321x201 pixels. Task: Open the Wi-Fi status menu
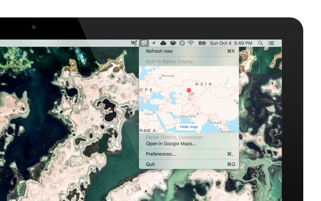pyautogui.click(x=191, y=43)
